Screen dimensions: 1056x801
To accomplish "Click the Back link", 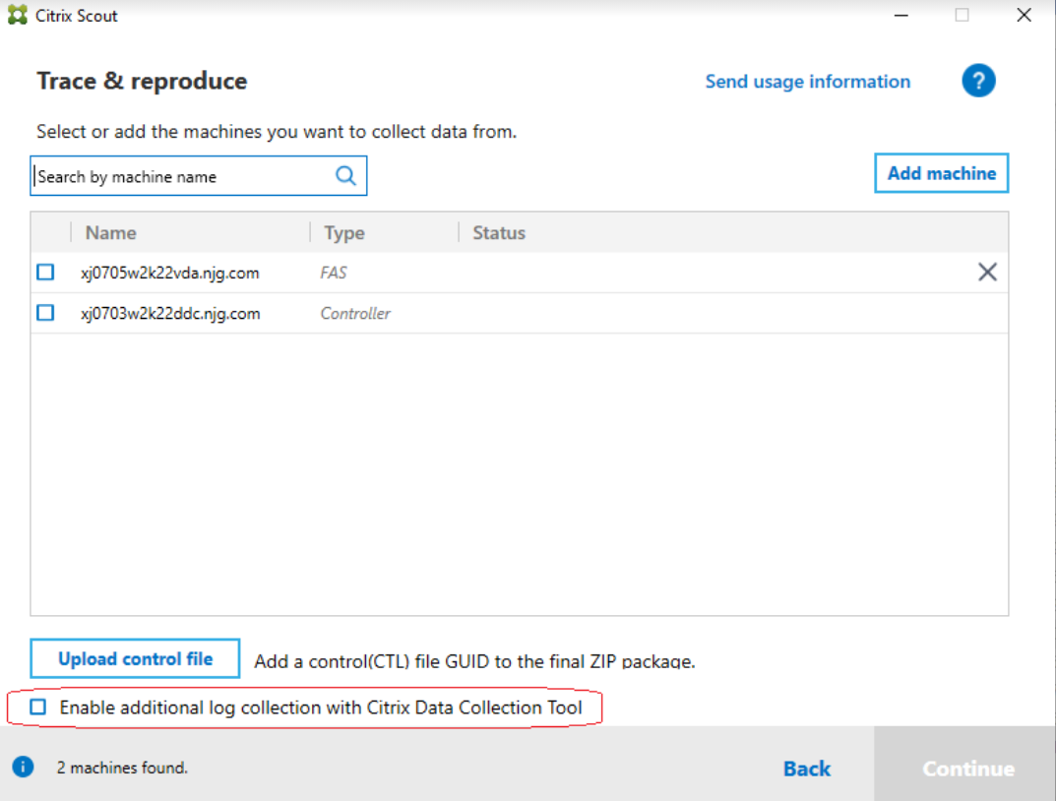I will tap(806, 768).
